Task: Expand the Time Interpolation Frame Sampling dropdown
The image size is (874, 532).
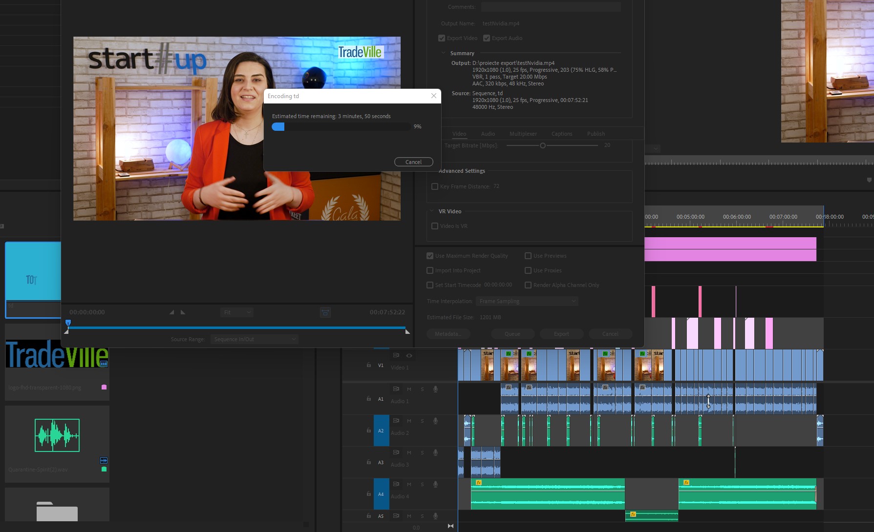Action: pos(527,301)
